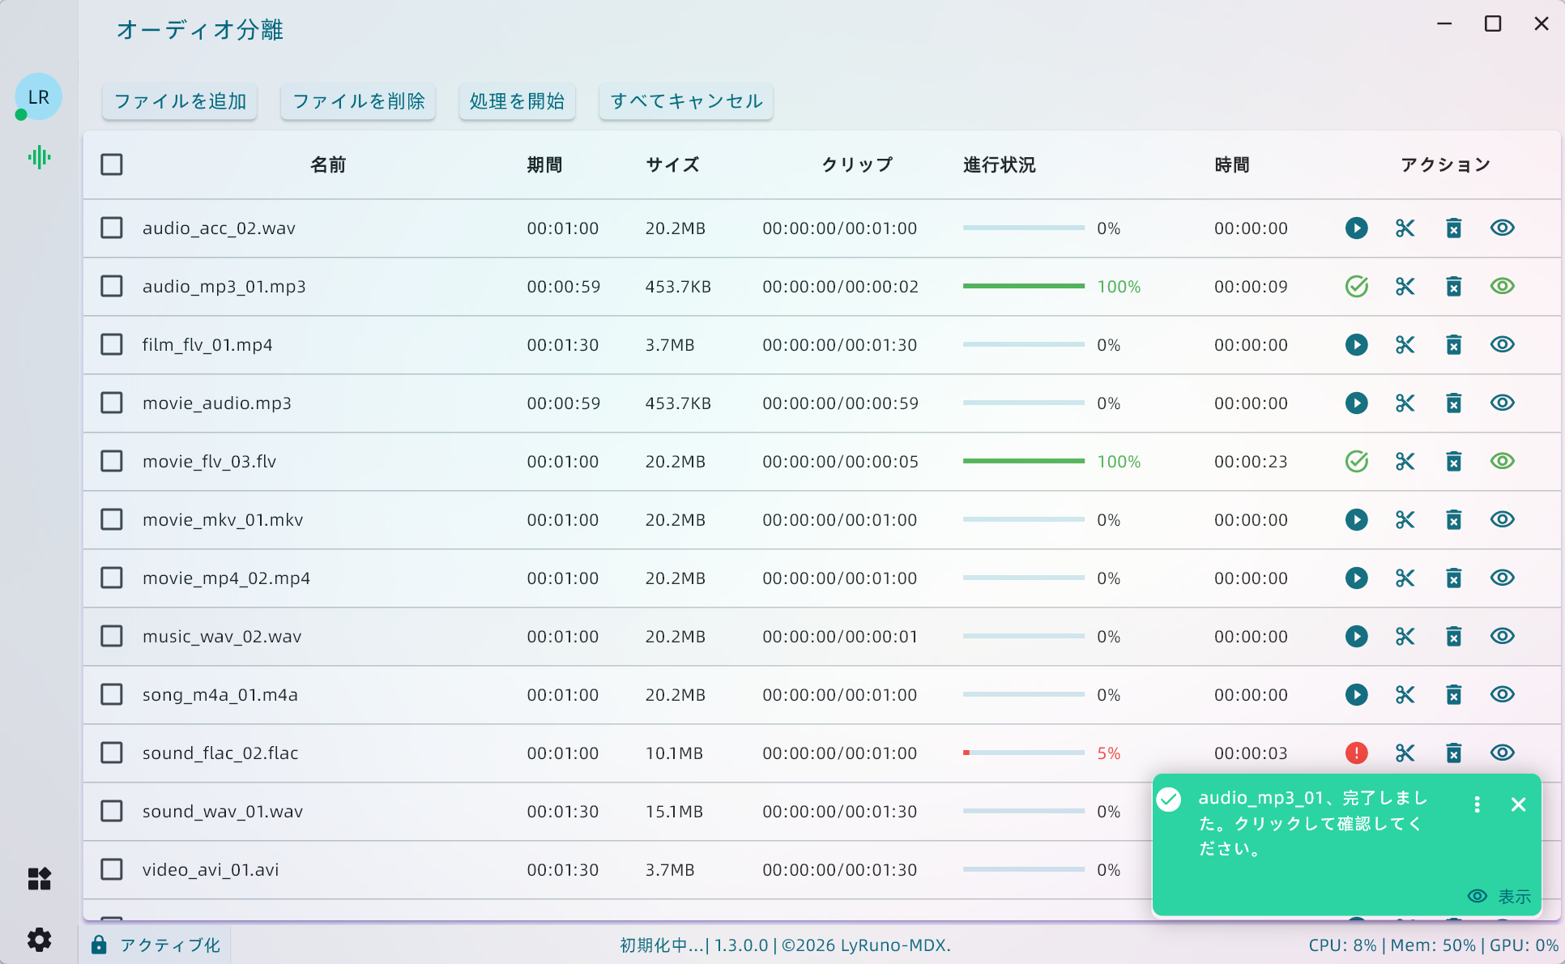Select all files via header checkbox
The image size is (1565, 964).
point(111,164)
